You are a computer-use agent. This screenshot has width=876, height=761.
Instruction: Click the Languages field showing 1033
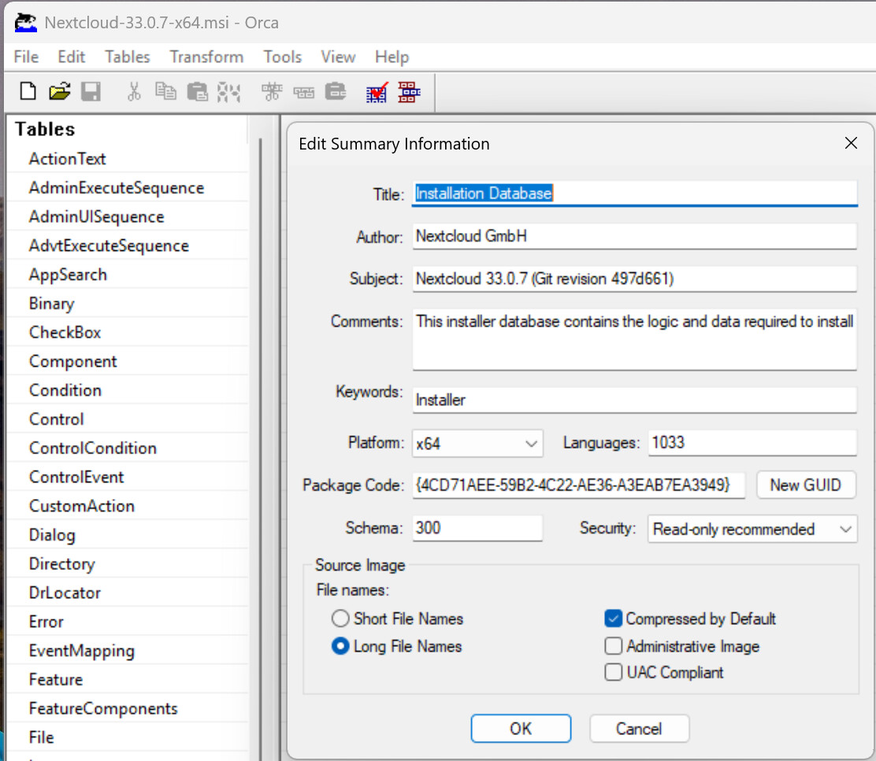[752, 443]
